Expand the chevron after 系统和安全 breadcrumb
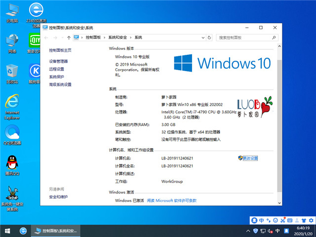316x237 pixels. tap(130, 38)
